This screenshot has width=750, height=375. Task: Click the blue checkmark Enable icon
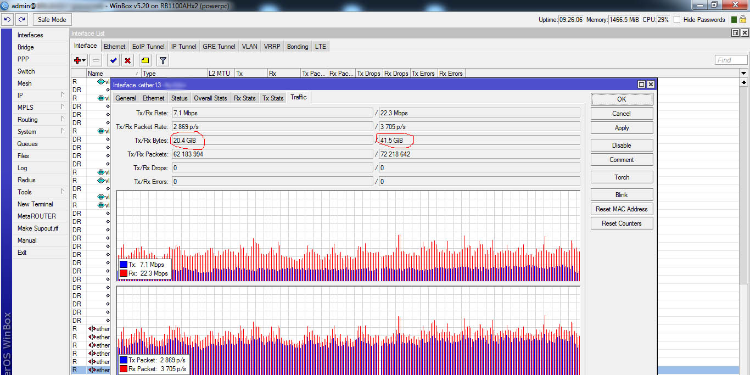pyautogui.click(x=113, y=60)
